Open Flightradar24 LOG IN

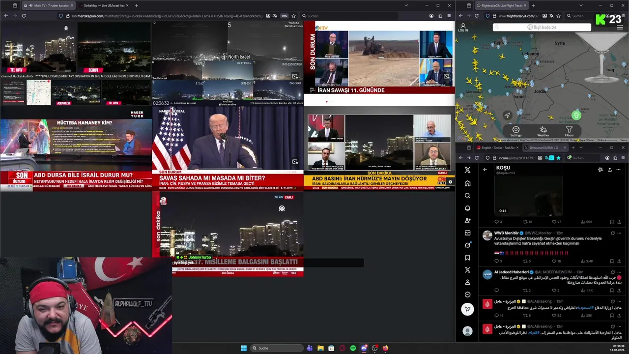pos(463,28)
